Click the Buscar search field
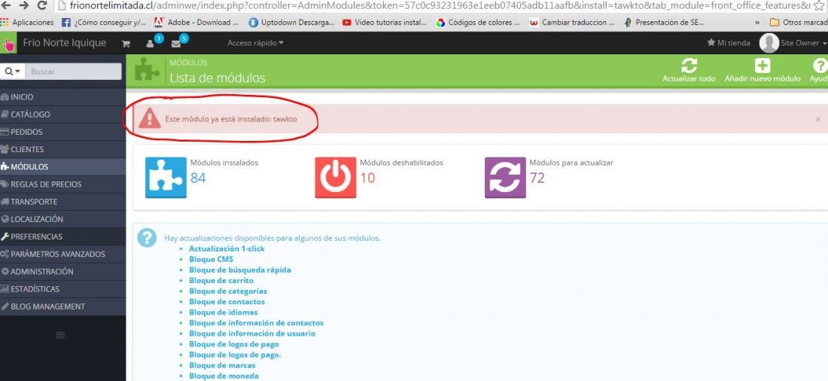Image resolution: width=828 pixels, height=381 pixels. [73, 72]
